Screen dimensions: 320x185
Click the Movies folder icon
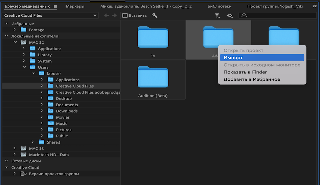pos(50,117)
